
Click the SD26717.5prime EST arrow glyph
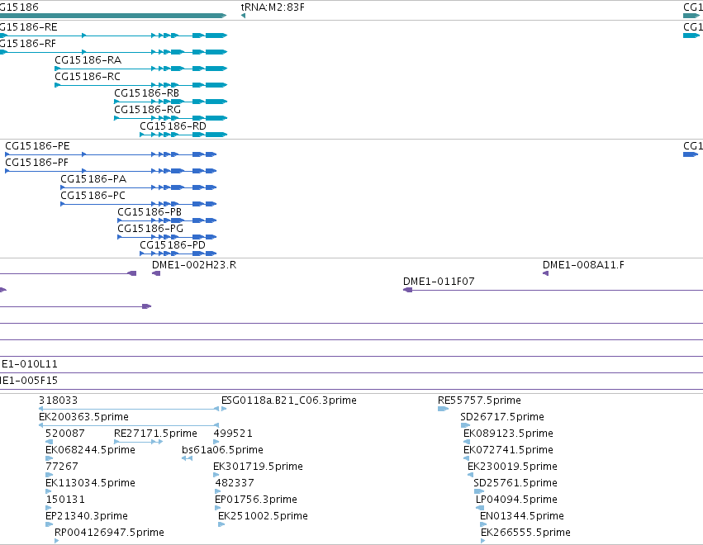click(x=465, y=425)
